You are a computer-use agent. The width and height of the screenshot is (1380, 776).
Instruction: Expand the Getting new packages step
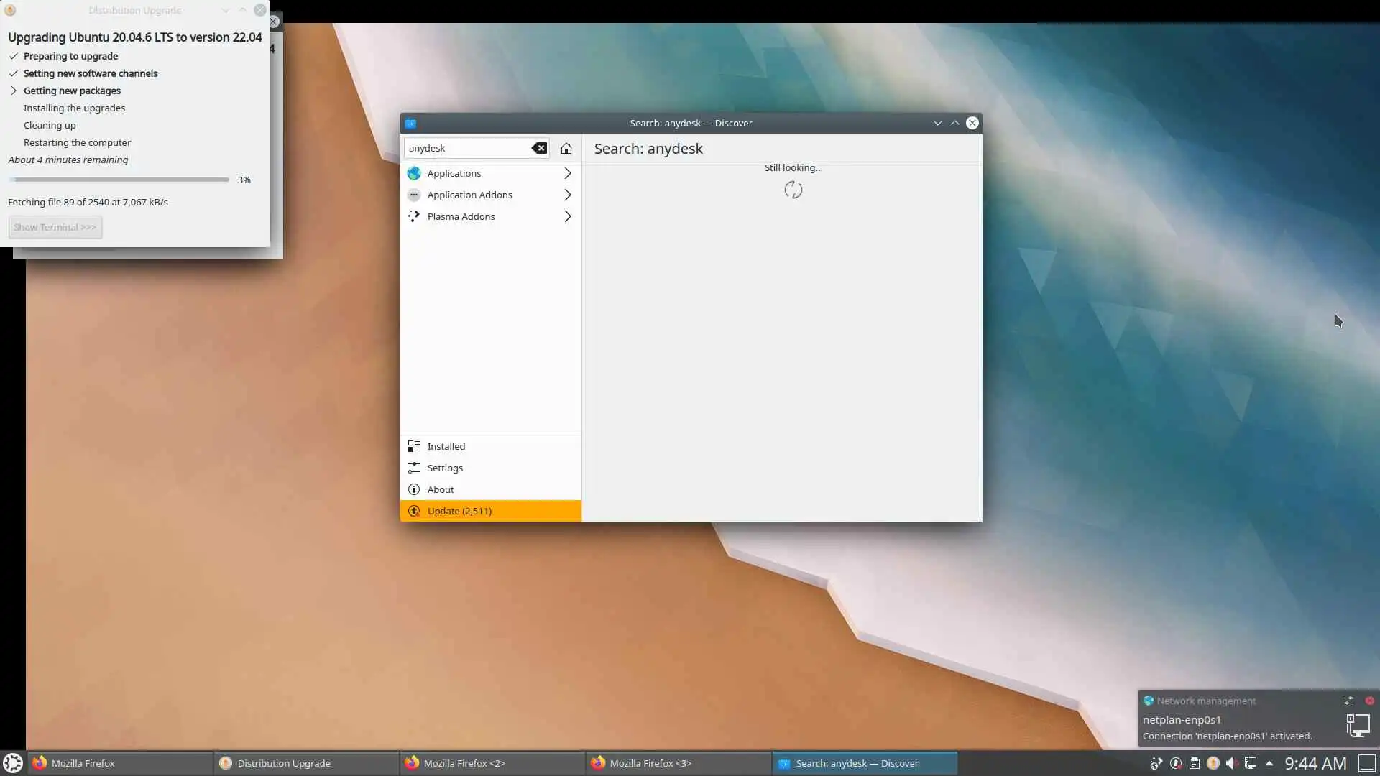point(14,91)
